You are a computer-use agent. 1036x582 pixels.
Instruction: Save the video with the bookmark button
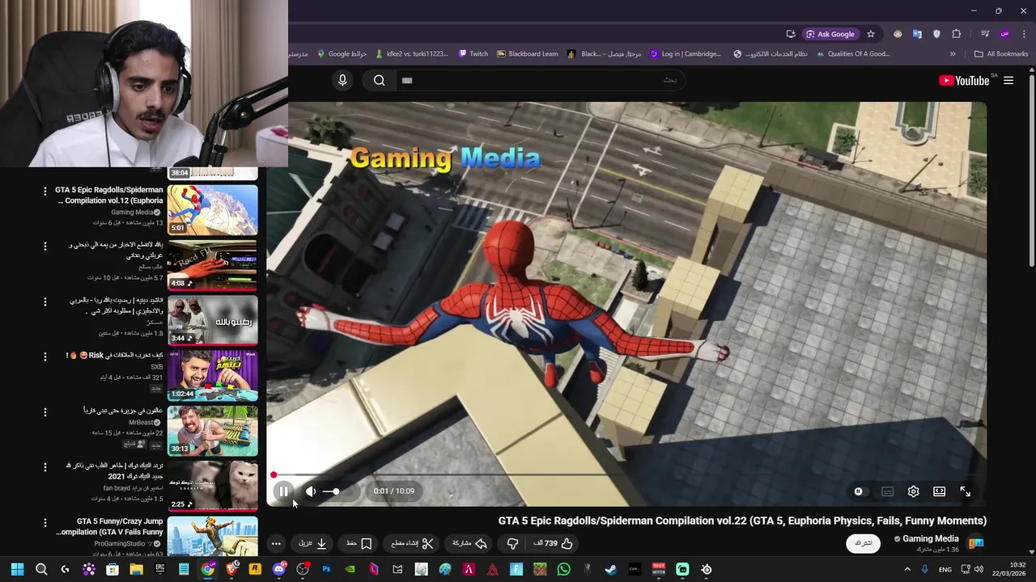359,543
